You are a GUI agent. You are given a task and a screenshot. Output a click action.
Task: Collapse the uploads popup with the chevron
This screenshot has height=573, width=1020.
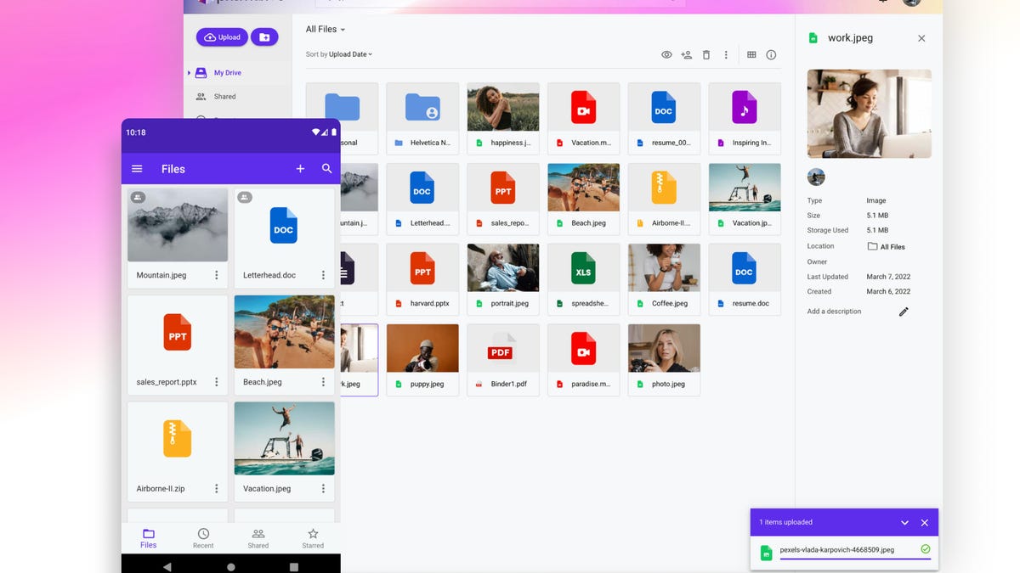coord(904,523)
